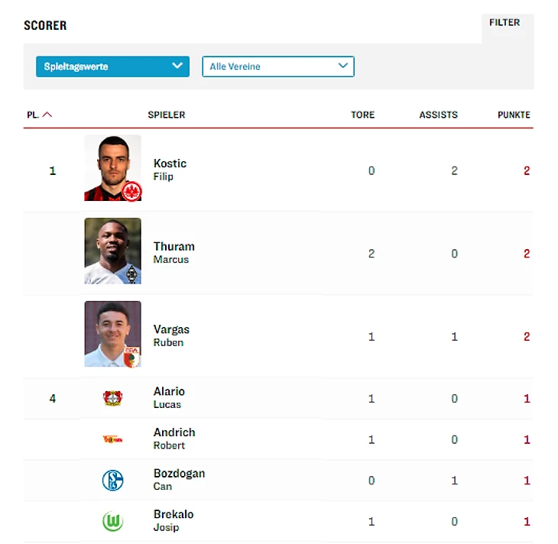The image size is (558, 544).
Task: Open the Spieltagswerte dropdown
Action: pos(112,66)
